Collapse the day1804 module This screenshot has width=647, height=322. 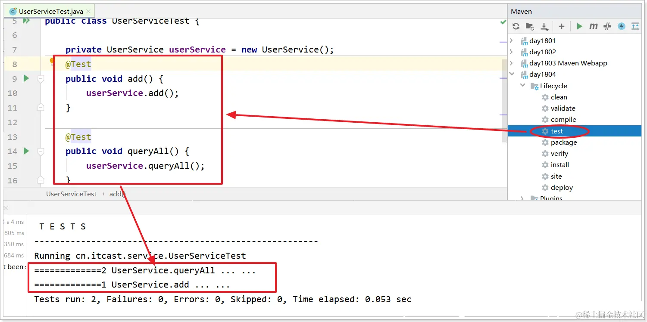512,74
